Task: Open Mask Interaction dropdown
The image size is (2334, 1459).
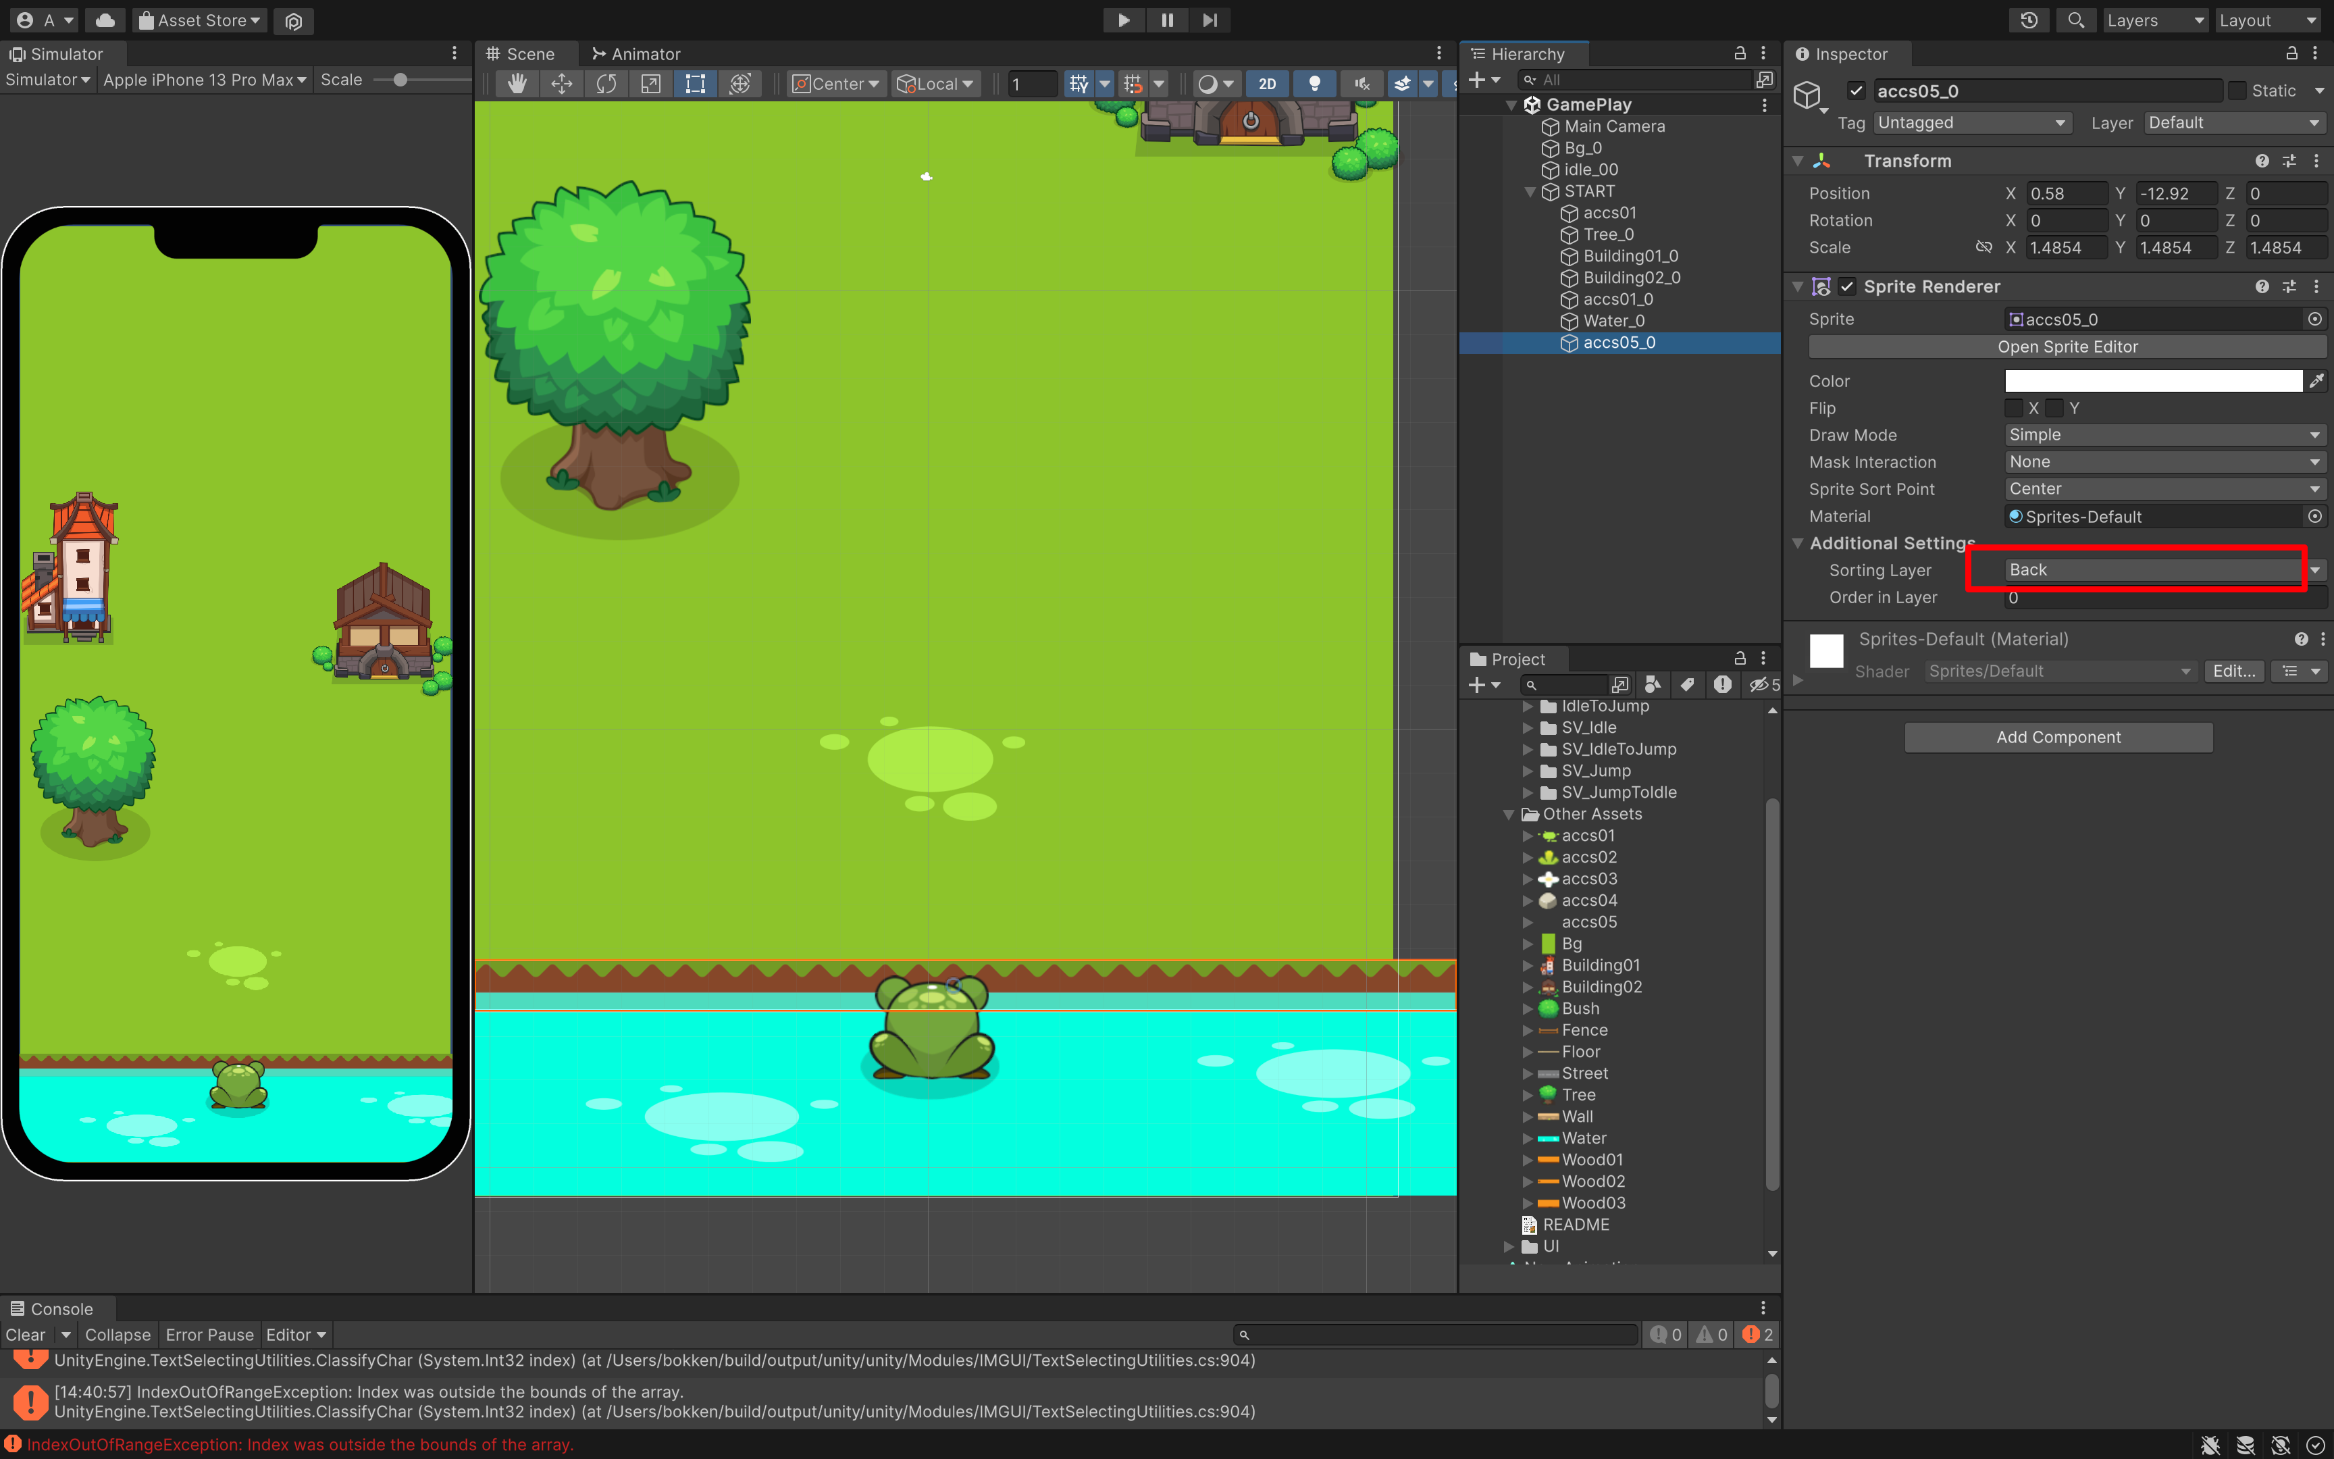Action: (x=2165, y=462)
